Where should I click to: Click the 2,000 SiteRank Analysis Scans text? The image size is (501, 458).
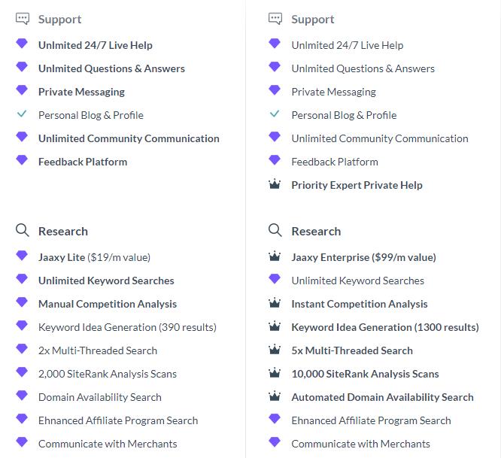pos(108,374)
